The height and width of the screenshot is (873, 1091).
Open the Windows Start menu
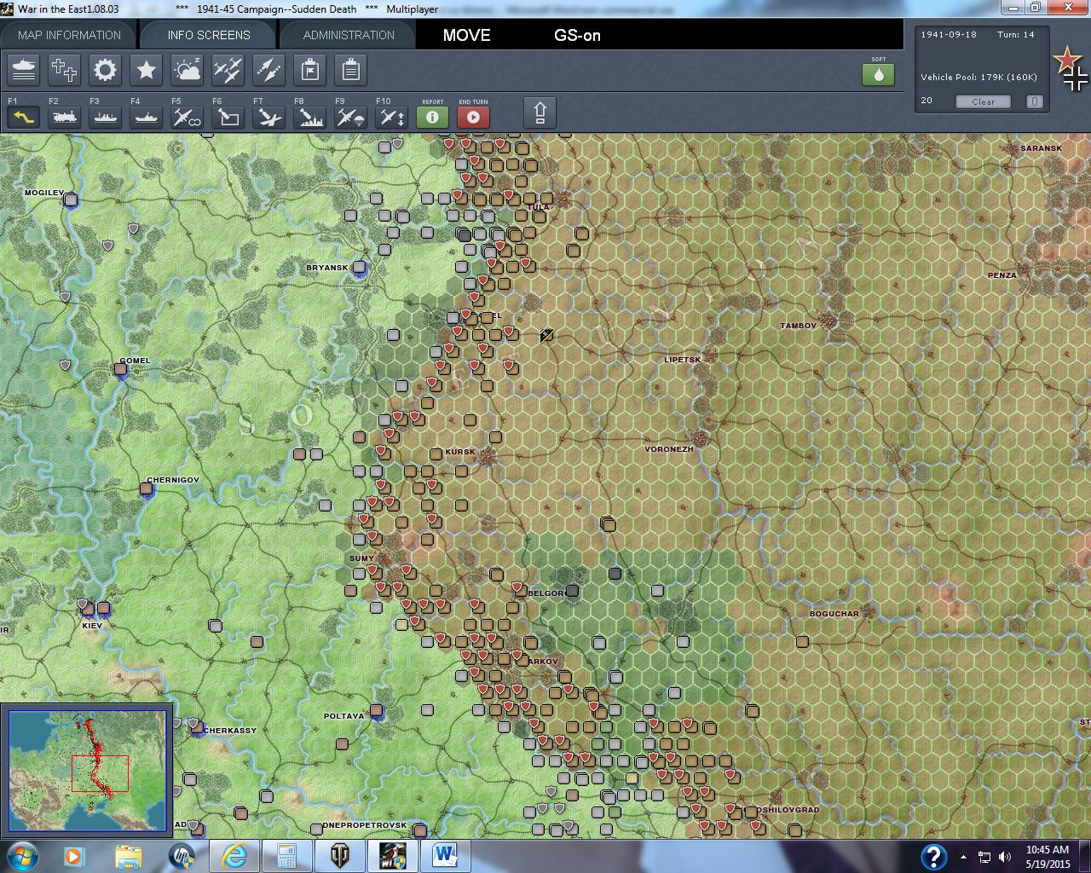click(x=21, y=855)
